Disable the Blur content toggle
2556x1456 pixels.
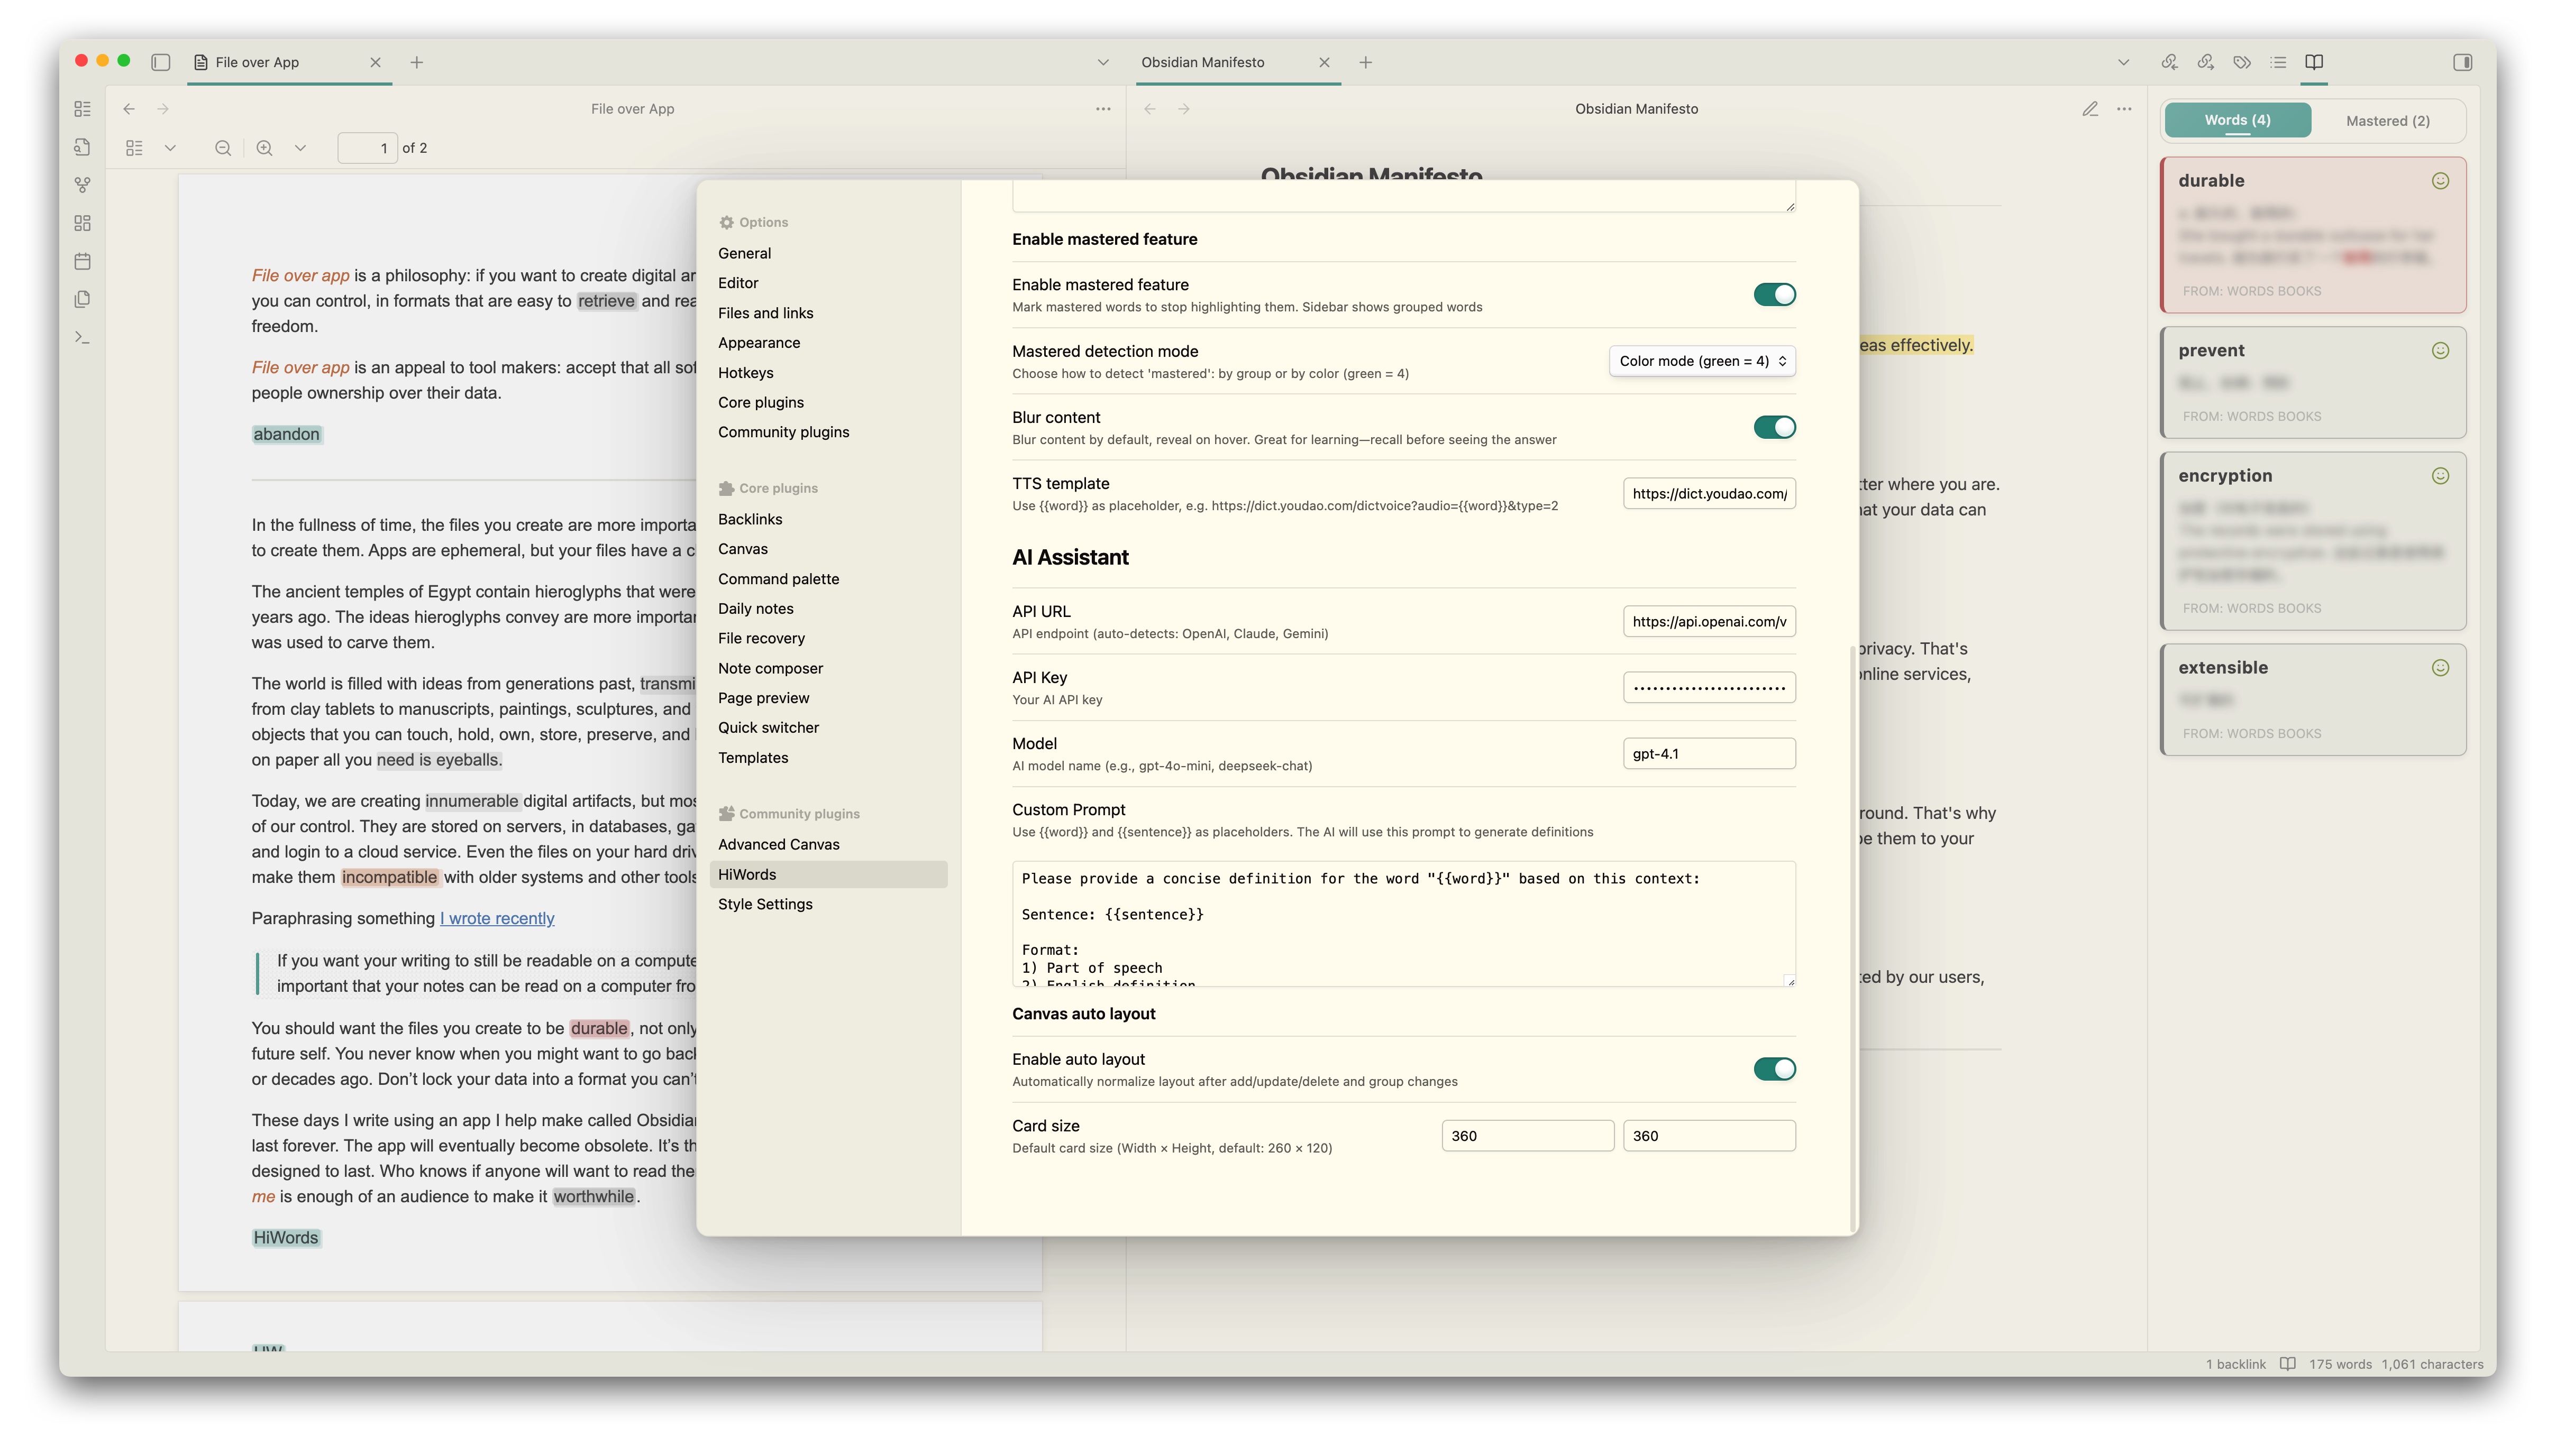1774,427
